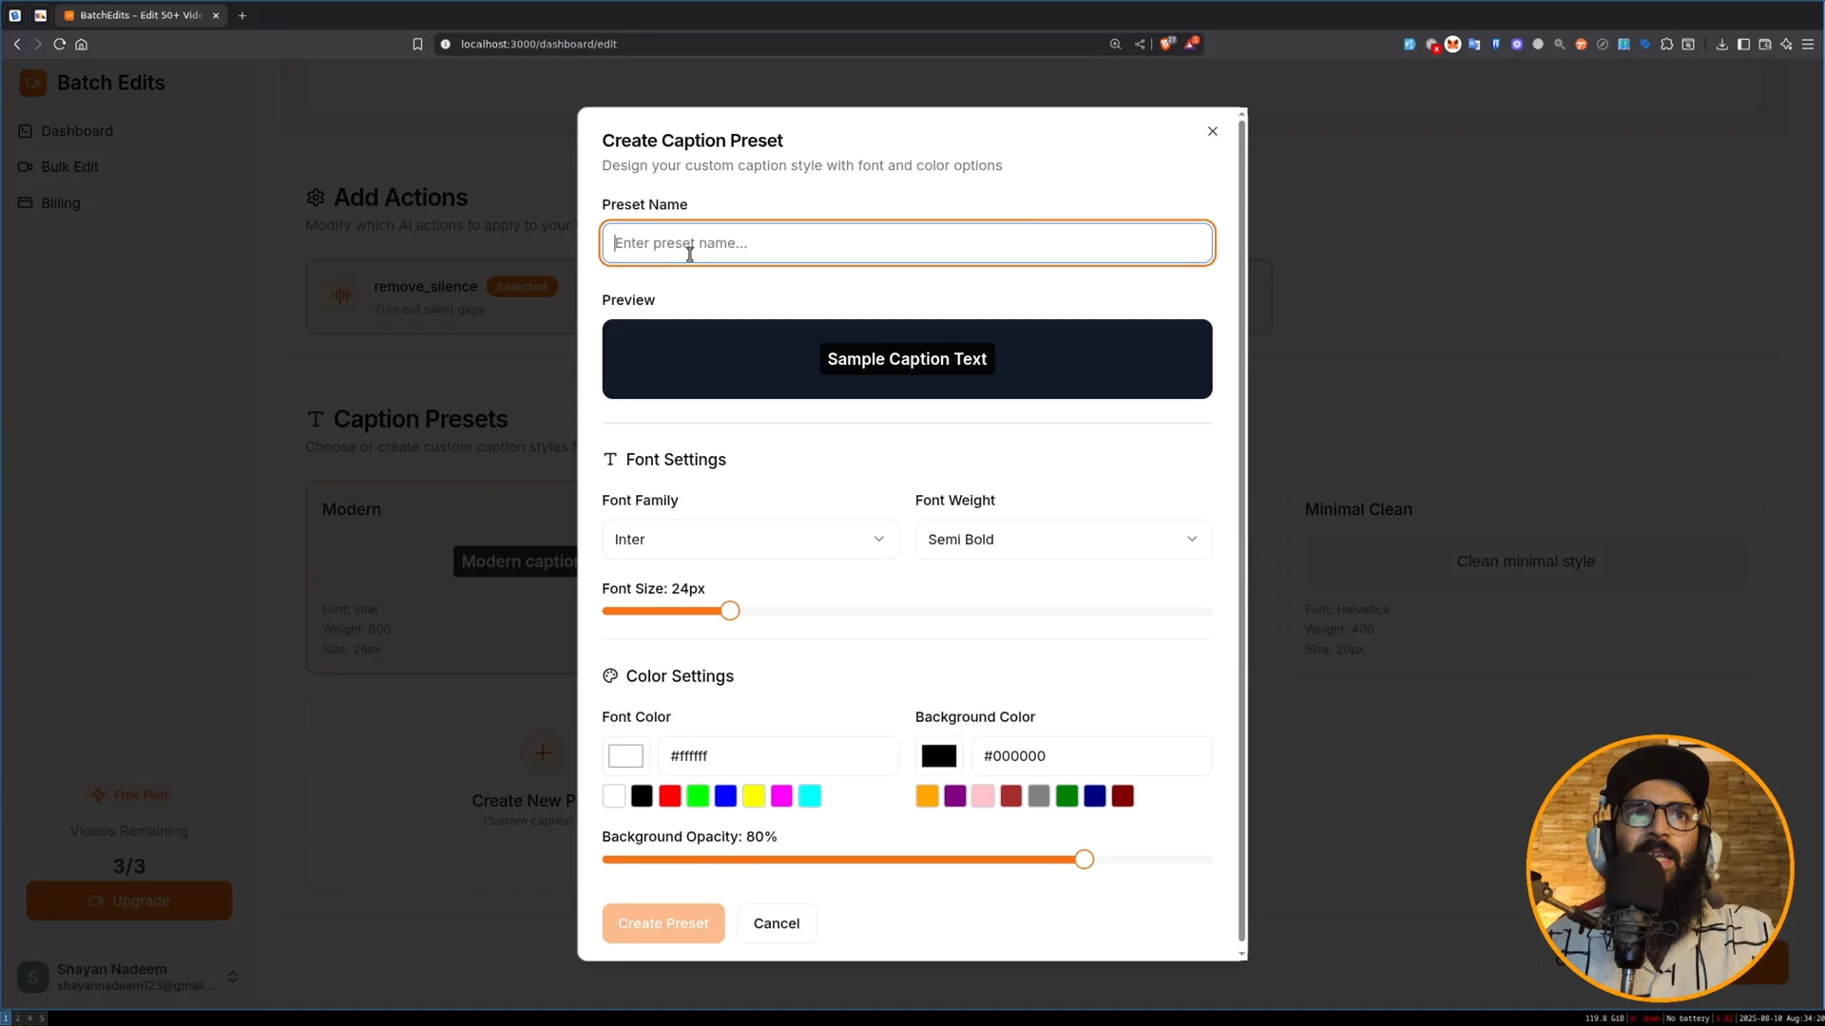
Task: Click the Batch Edits logo icon
Action: coord(33,84)
